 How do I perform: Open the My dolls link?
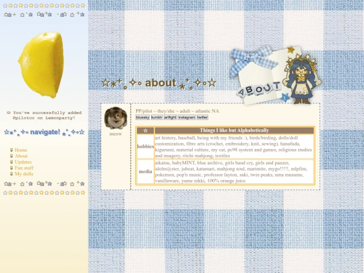[x=24, y=174]
